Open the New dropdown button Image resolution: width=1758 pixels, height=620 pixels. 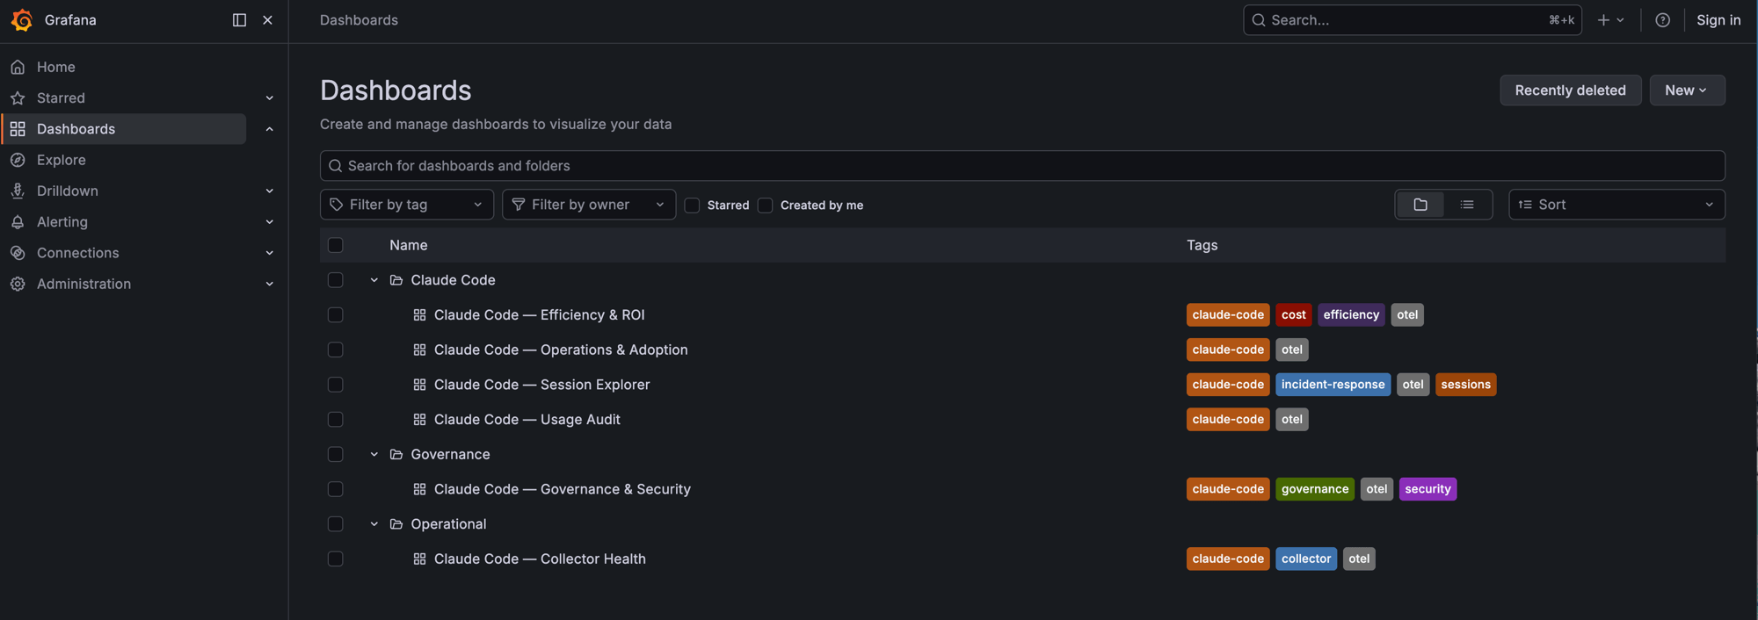click(x=1687, y=90)
